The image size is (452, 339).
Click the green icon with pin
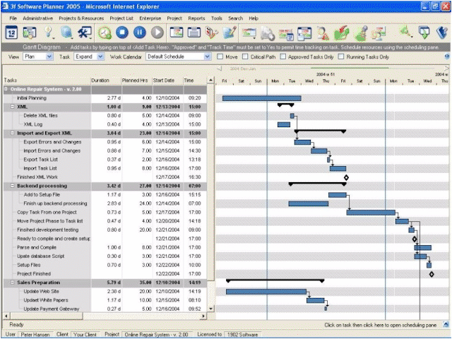[360, 33]
